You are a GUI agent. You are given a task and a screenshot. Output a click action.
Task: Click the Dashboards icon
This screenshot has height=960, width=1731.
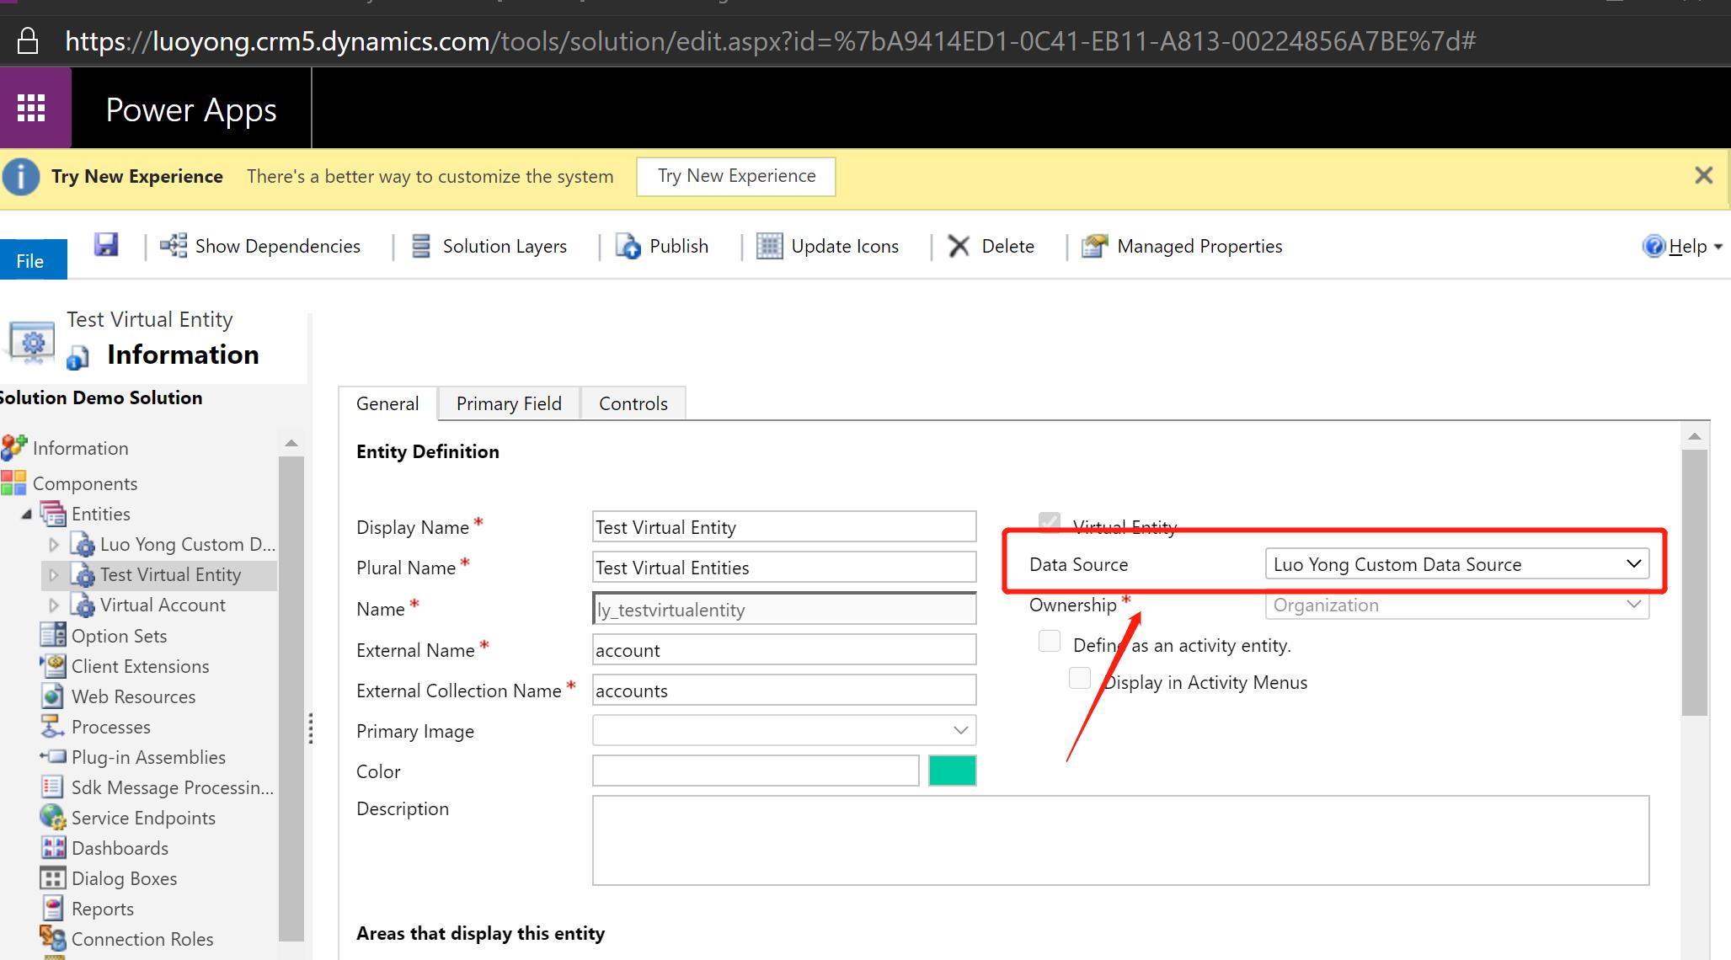click(x=53, y=847)
